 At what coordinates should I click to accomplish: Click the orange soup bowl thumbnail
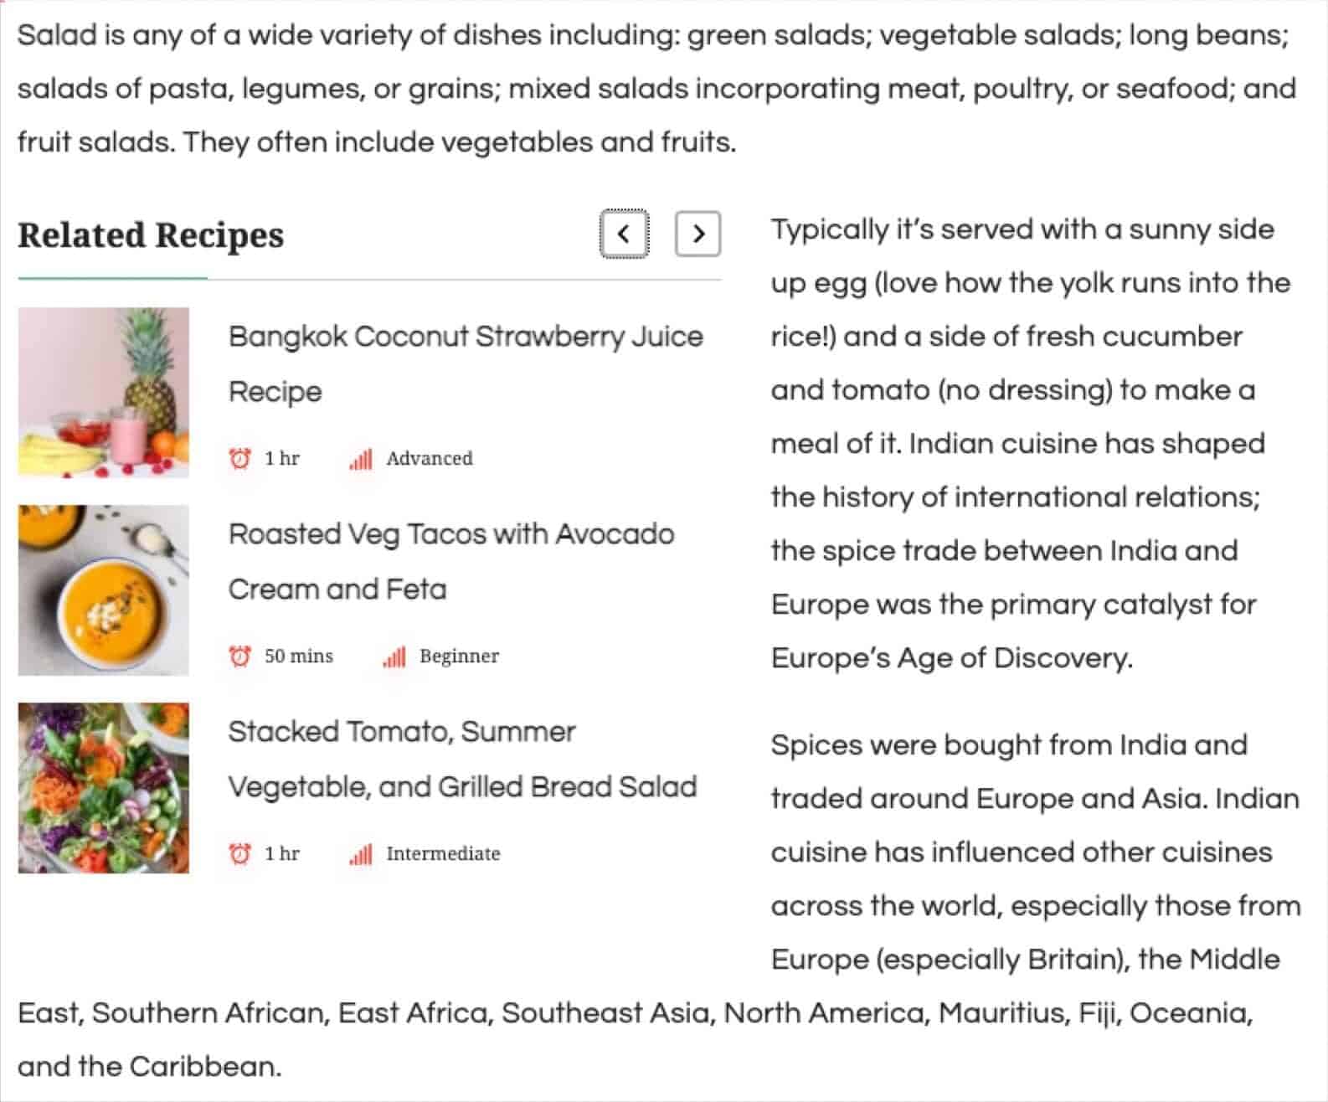[x=104, y=590]
